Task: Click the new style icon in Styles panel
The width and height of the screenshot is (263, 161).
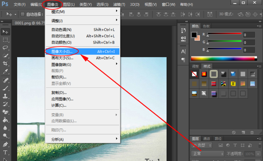Action: (243, 132)
